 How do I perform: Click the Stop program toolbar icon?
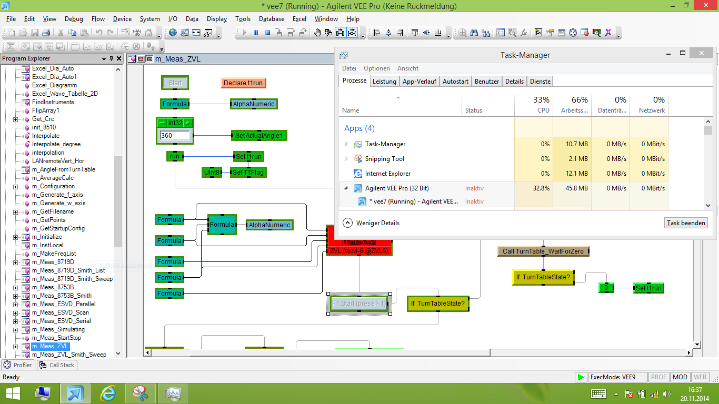coord(267,33)
